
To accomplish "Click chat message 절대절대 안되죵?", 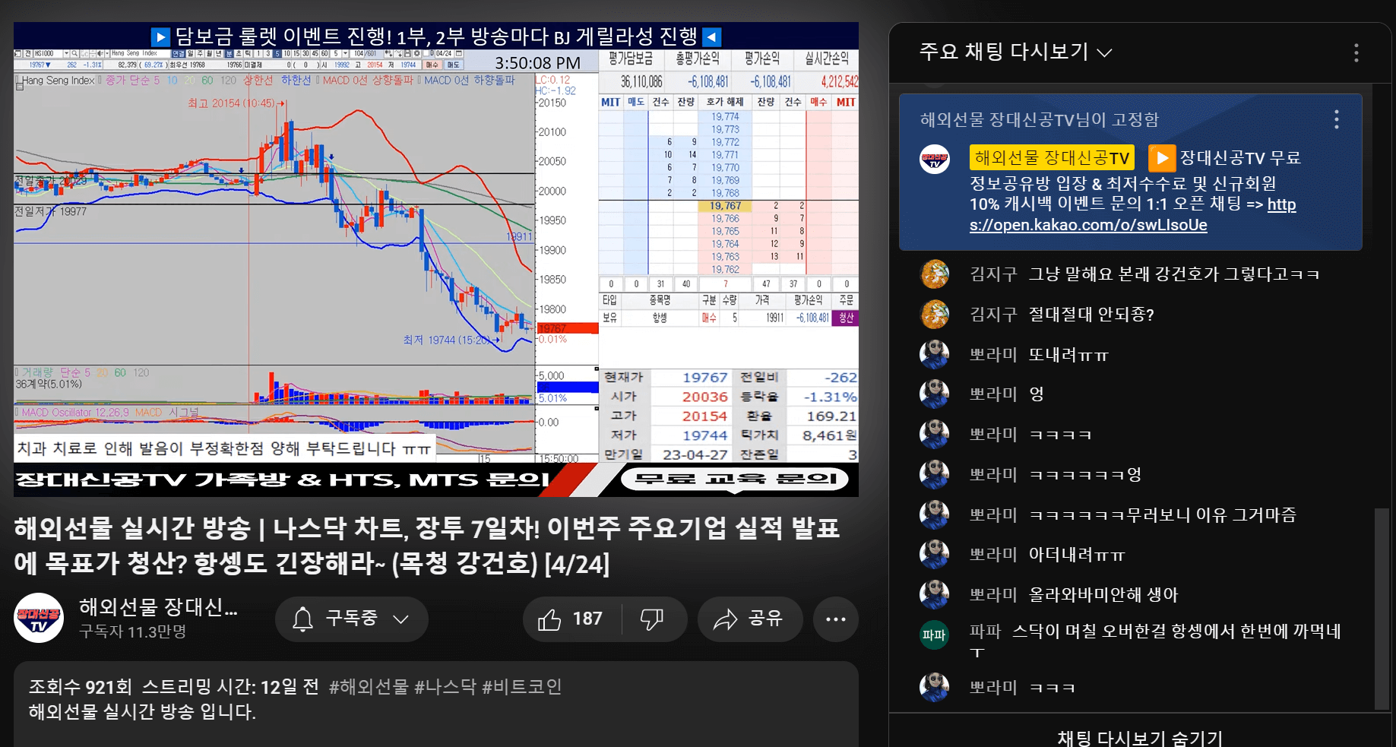I will [1091, 315].
